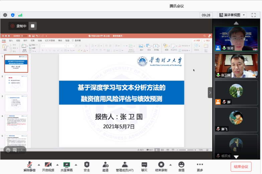
Task: Click the green network signal bars icon
Action: (20, 15)
